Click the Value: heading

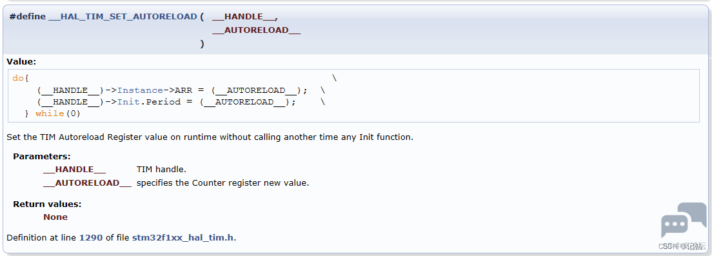[x=21, y=61]
